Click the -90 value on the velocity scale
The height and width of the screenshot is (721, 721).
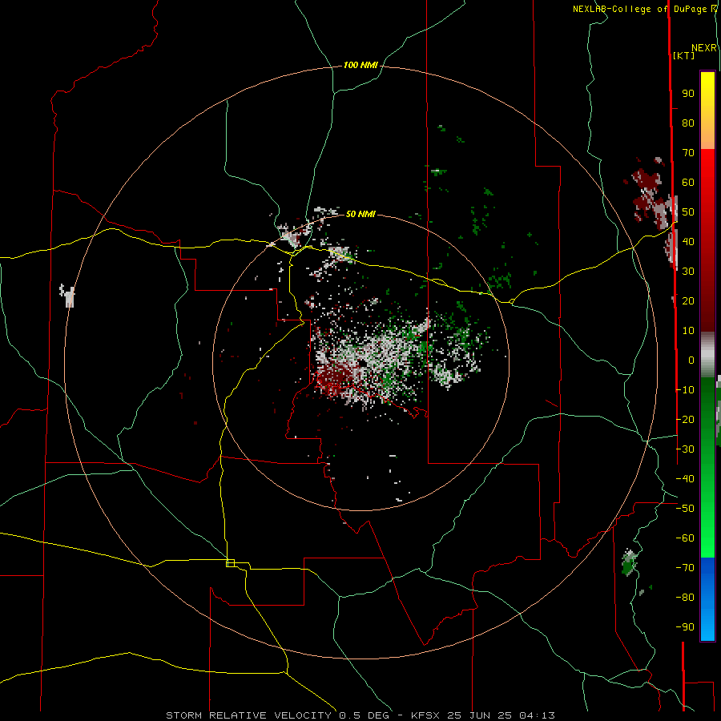pyautogui.click(x=685, y=627)
